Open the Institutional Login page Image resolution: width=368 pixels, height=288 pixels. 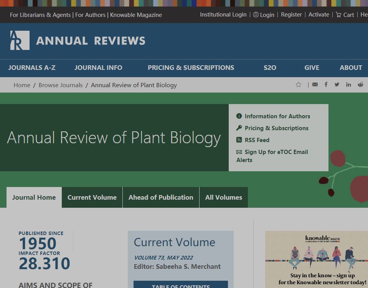[223, 15]
